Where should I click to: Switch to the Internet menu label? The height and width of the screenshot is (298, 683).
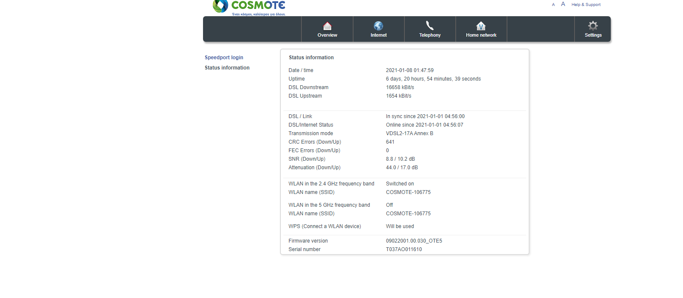(x=379, y=35)
